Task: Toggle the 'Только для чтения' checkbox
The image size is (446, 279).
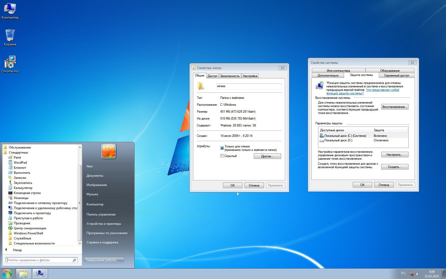Action: pyautogui.click(x=222, y=148)
